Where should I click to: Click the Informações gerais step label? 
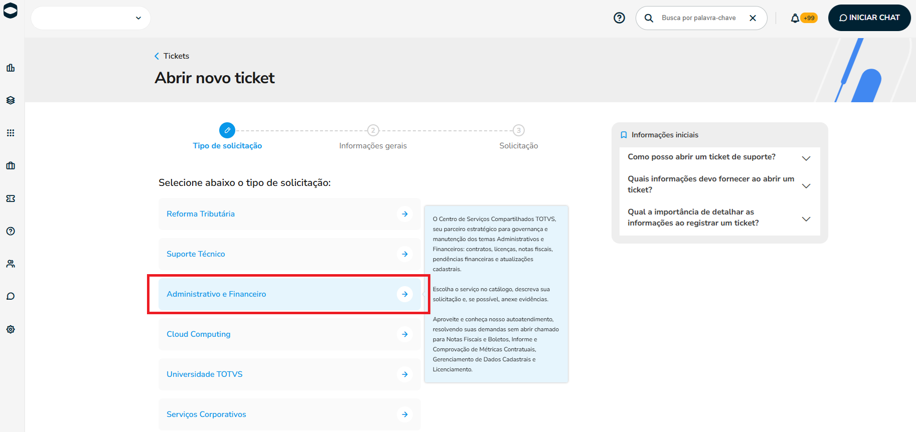click(x=373, y=146)
